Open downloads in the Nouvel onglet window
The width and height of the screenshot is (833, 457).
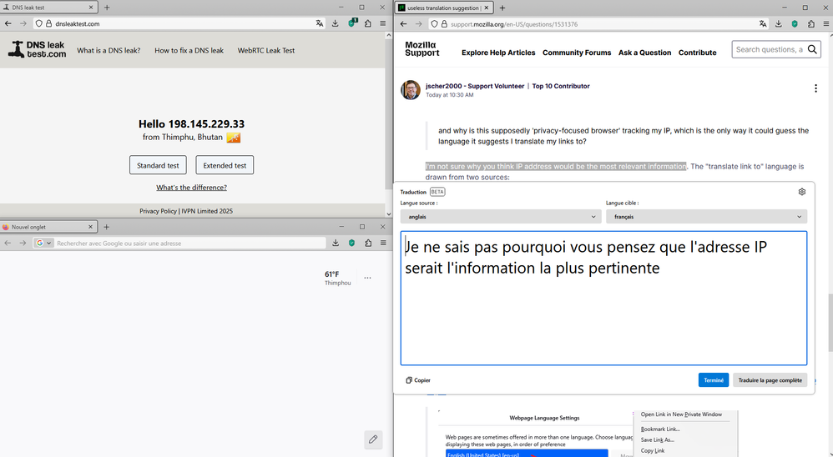336,243
